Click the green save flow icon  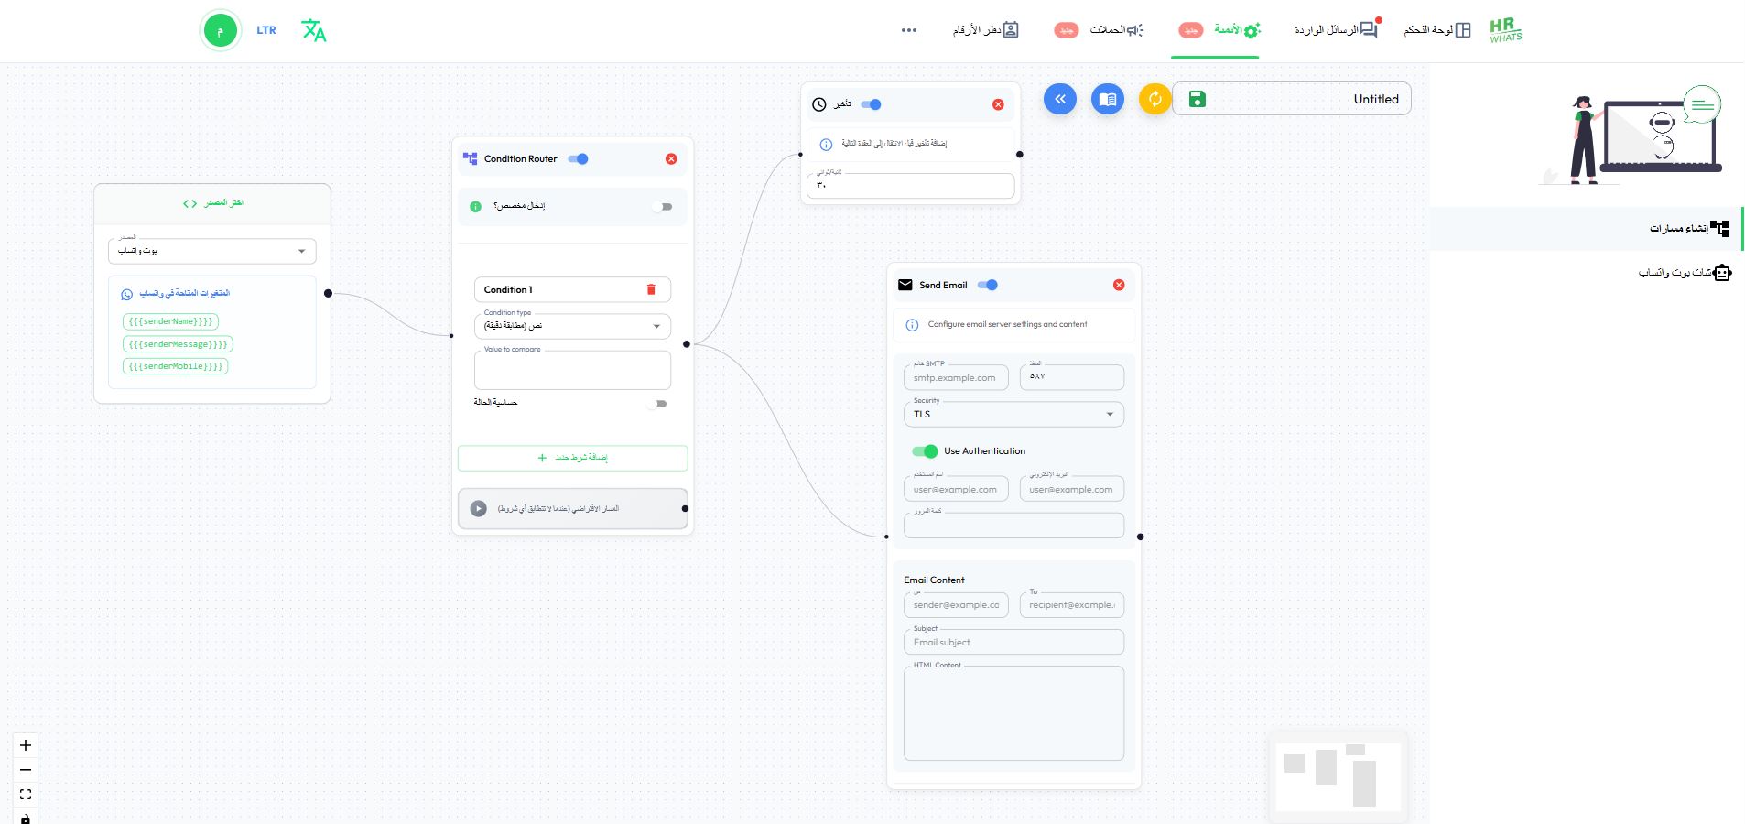[1197, 99]
